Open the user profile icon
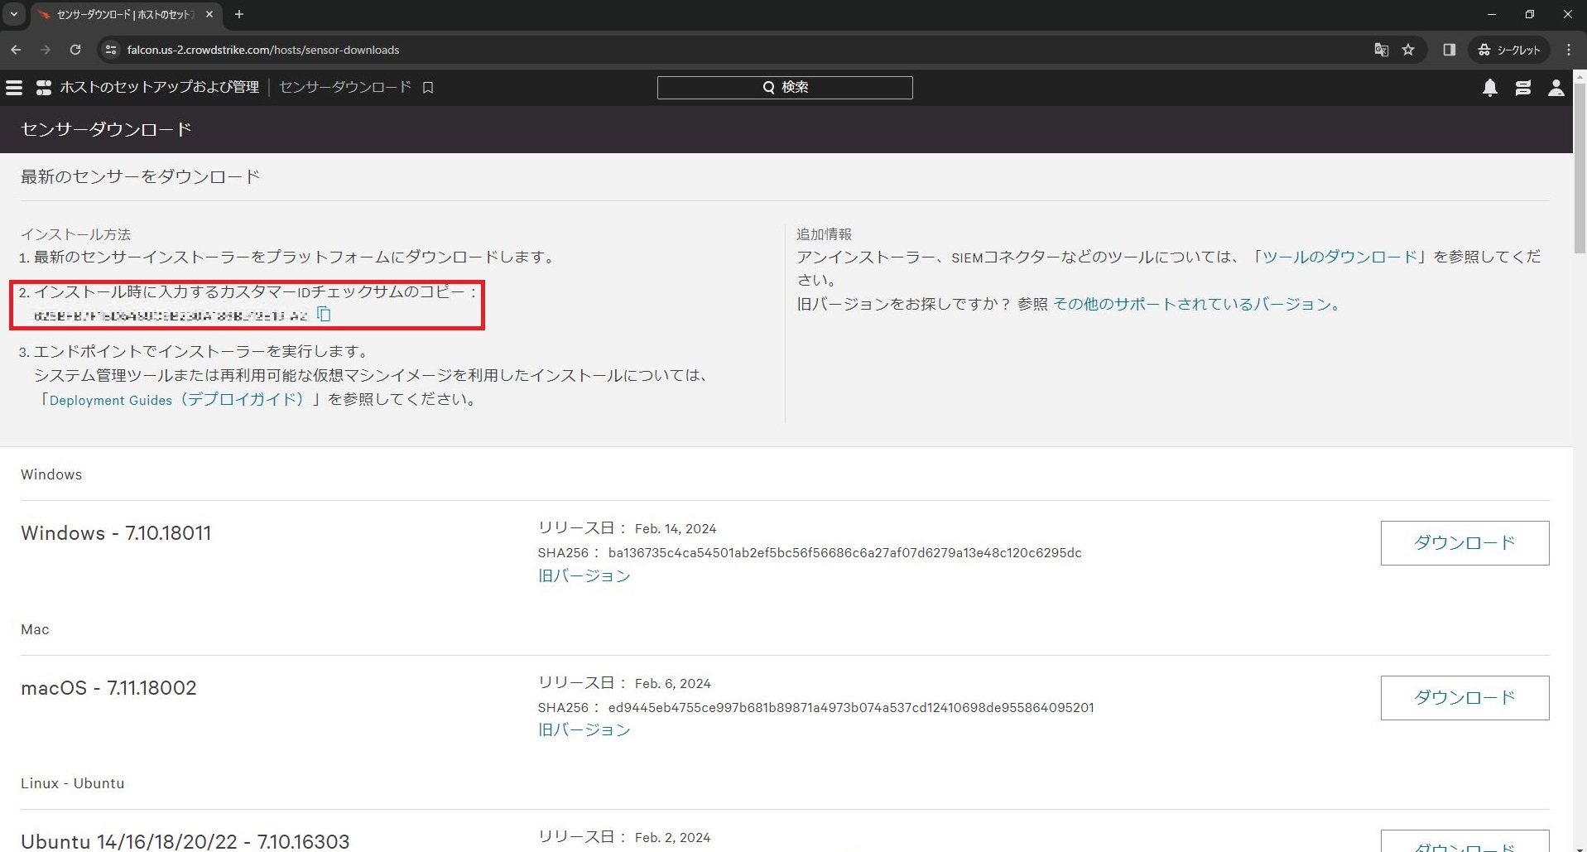This screenshot has height=852, width=1587. [x=1556, y=88]
